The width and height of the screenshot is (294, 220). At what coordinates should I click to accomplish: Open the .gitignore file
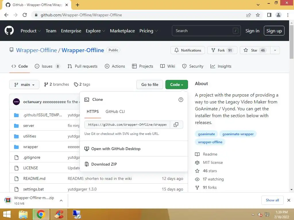click(32, 157)
